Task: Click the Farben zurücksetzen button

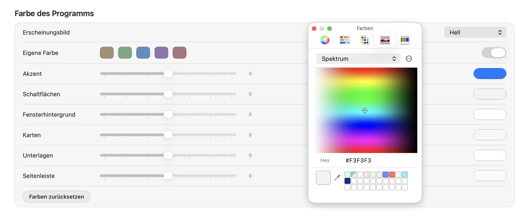Action: tap(57, 197)
